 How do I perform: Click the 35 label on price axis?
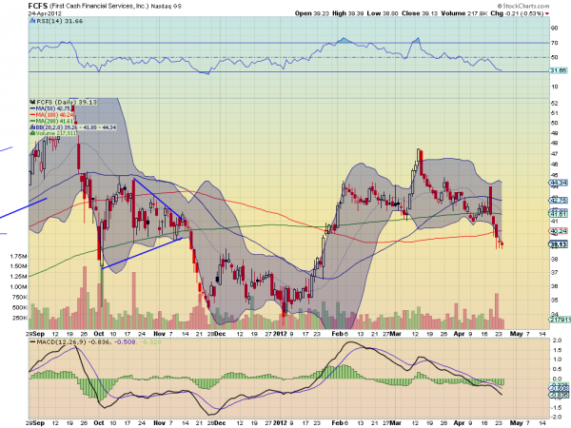(x=554, y=301)
